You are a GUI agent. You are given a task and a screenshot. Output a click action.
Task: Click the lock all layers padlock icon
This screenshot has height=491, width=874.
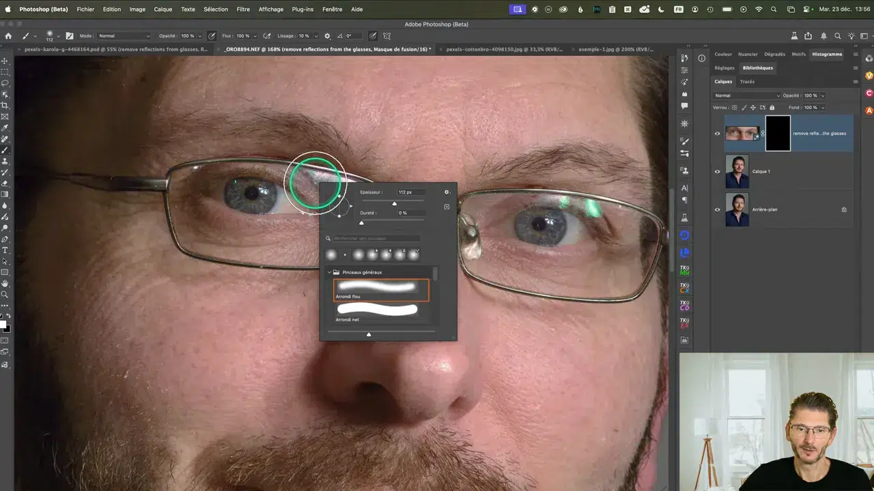tap(772, 108)
